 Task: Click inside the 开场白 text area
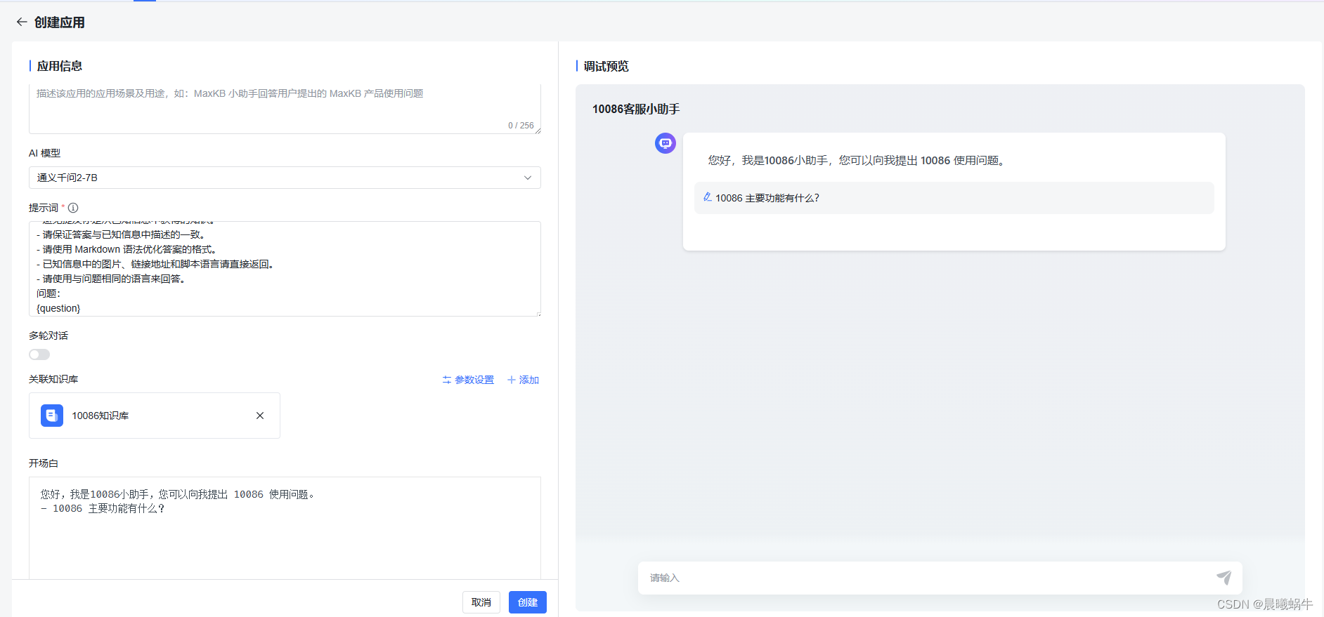tap(285, 528)
